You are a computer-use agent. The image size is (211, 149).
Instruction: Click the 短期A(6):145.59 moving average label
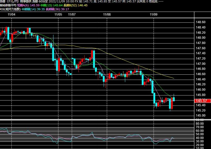coord(28,5)
